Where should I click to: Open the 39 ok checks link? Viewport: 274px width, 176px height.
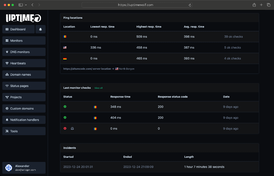point(233,37)
